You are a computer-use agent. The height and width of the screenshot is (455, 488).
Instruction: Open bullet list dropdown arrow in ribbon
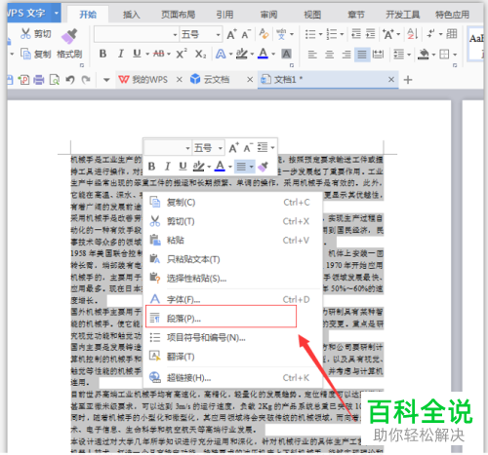320,34
